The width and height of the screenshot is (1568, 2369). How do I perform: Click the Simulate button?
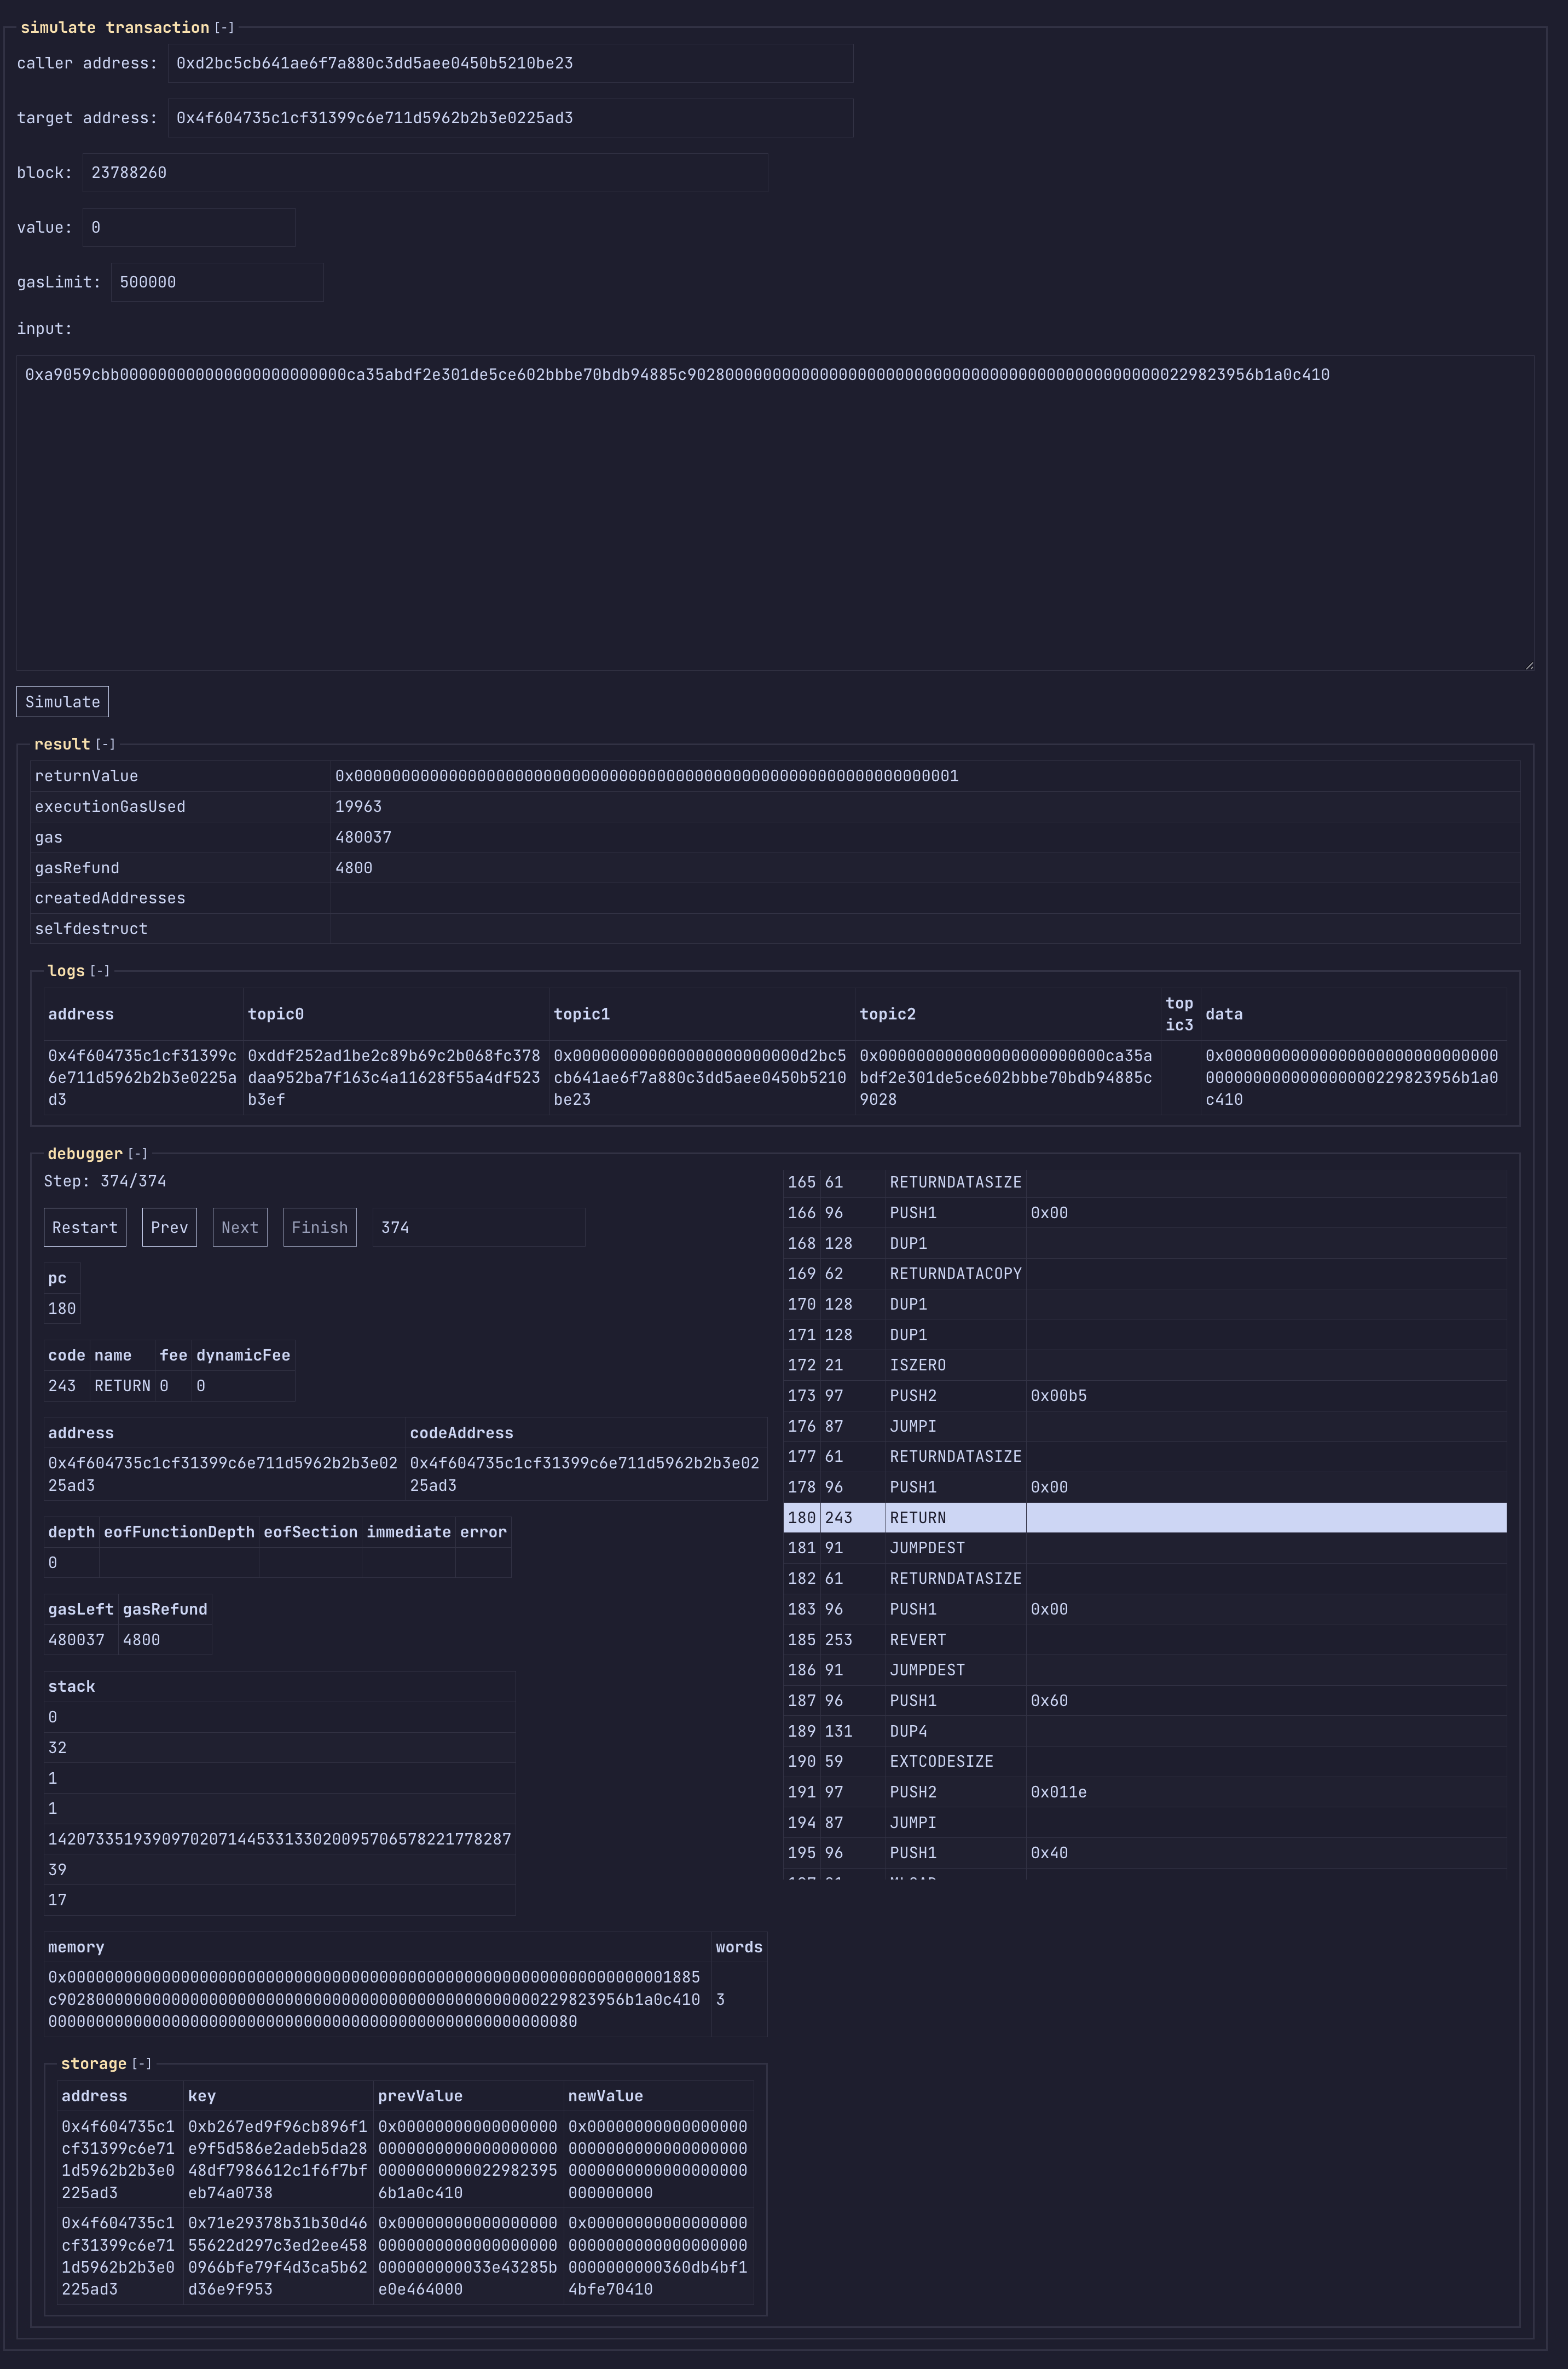(62, 702)
